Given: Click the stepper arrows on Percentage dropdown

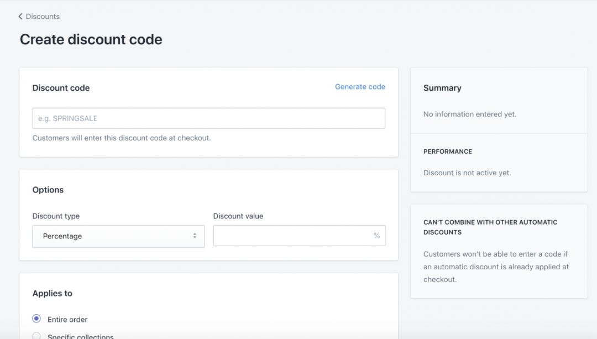Looking at the screenshot, I should coord(195,236).
